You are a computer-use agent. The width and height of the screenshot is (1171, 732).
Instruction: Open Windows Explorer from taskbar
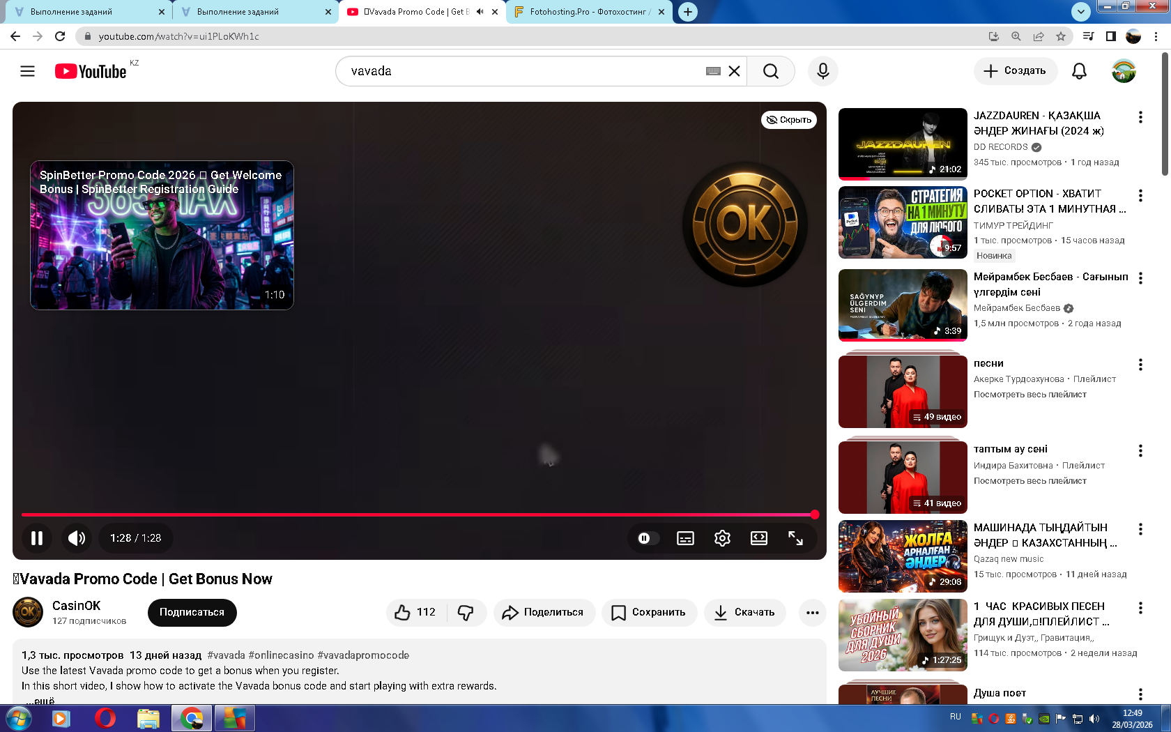[x=148, y=718]
